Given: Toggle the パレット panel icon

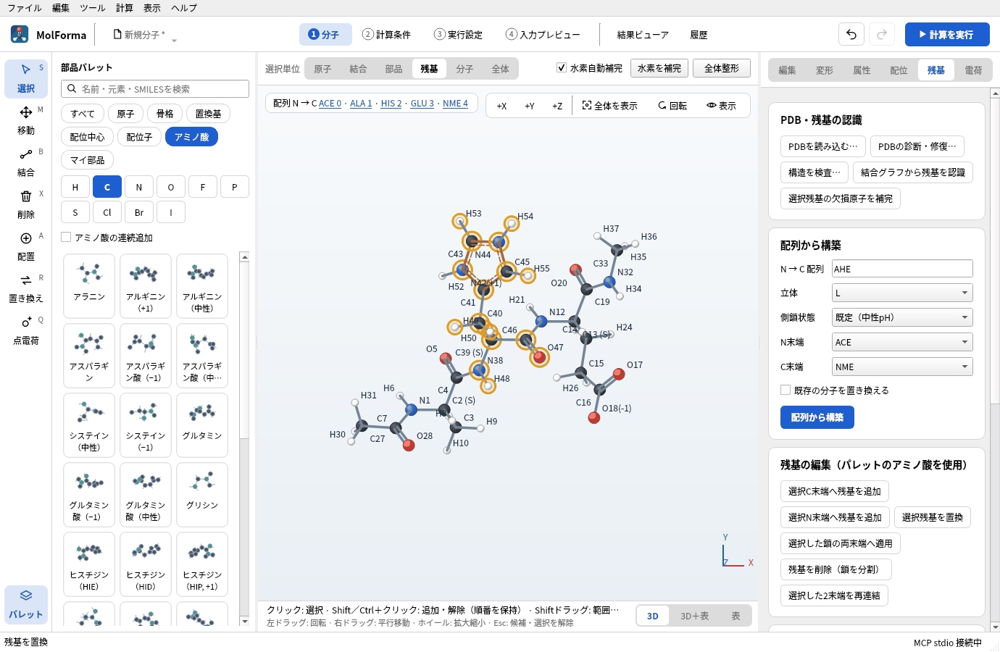Looking at the screenshot, I should coord(26,604).
